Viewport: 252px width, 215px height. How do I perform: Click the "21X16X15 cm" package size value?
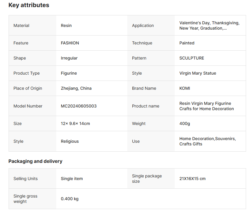192,179
